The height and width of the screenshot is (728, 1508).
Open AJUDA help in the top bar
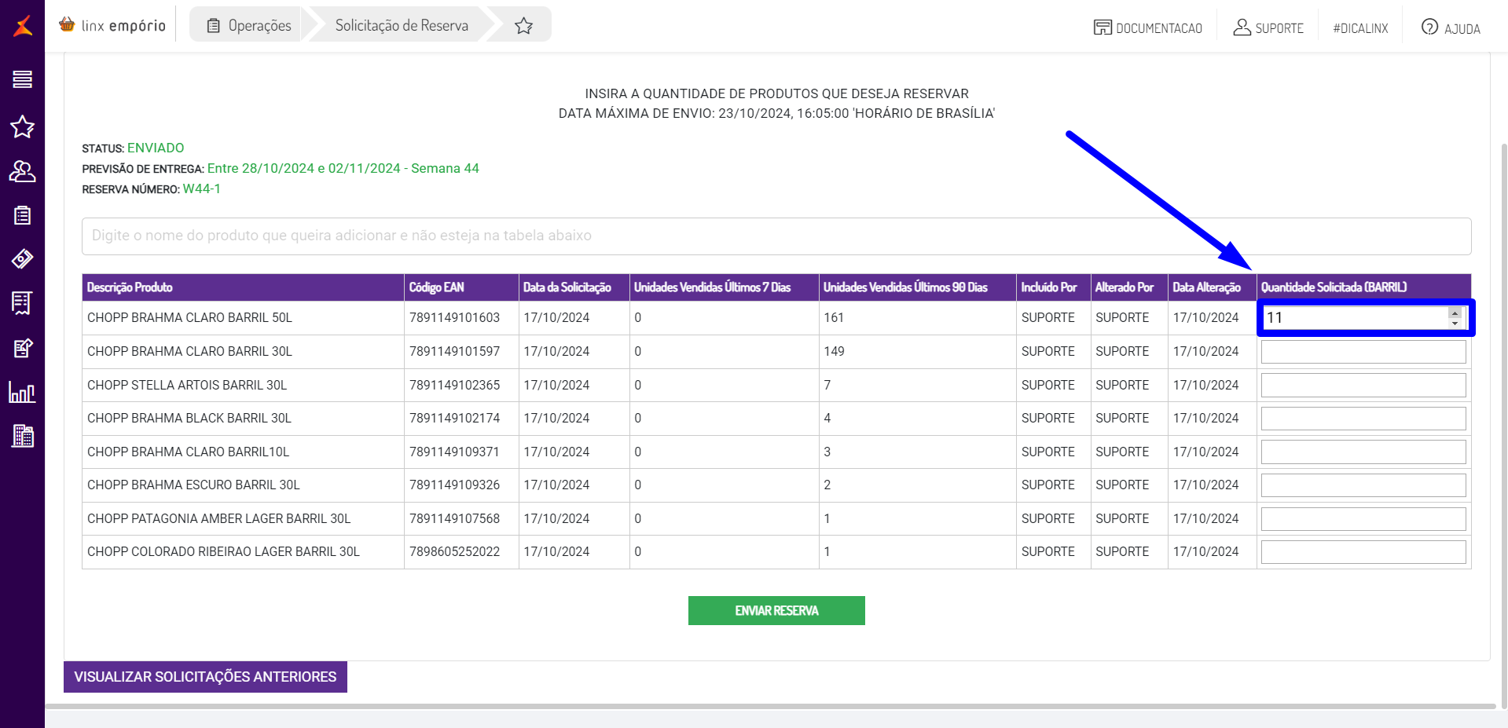[x=1451, y=28]
